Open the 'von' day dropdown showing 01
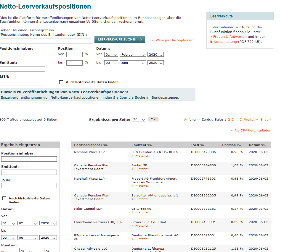Screen dimensions: 284x252 tap(111, 54)
